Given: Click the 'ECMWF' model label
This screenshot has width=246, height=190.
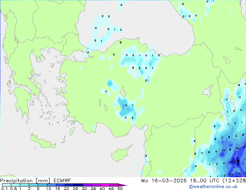Looking at the screenshot, I should [x=62, y=181].
